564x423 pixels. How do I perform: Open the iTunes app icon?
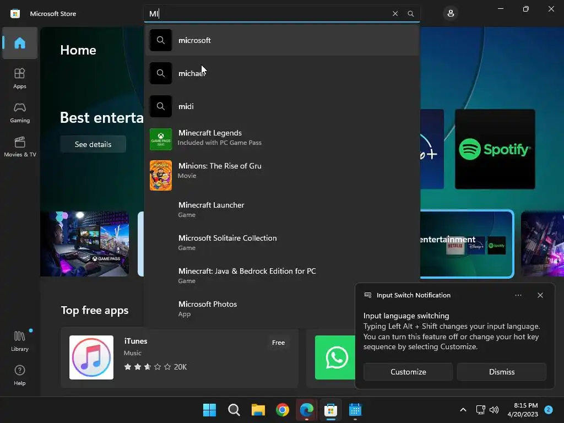point(91,357)
